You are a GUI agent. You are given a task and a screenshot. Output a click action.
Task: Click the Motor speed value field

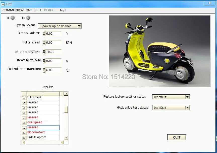[53, 42]
